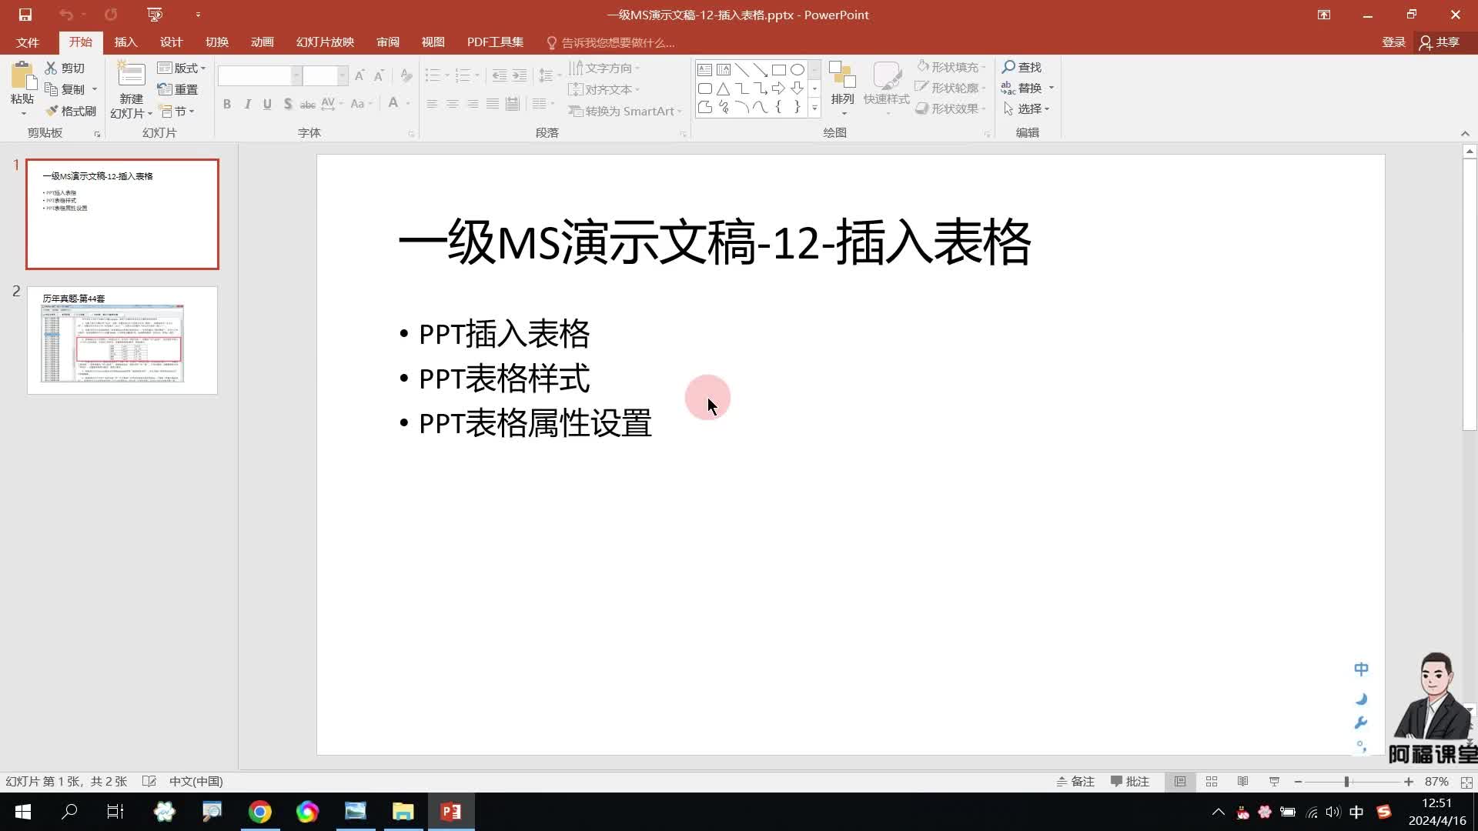The height and width of the screenshot is (831, 1478).
Task: Switch to Insert (插入) tab
Action: pos(125,42)
